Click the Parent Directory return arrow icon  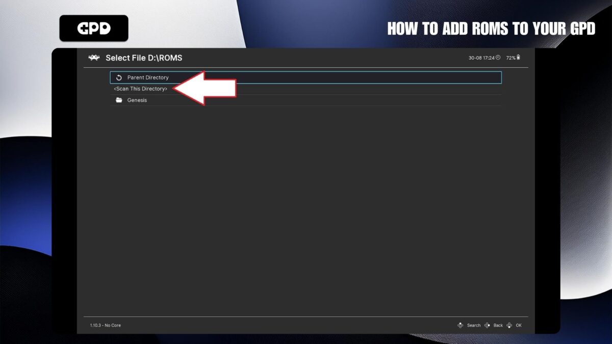click(119, 77)
